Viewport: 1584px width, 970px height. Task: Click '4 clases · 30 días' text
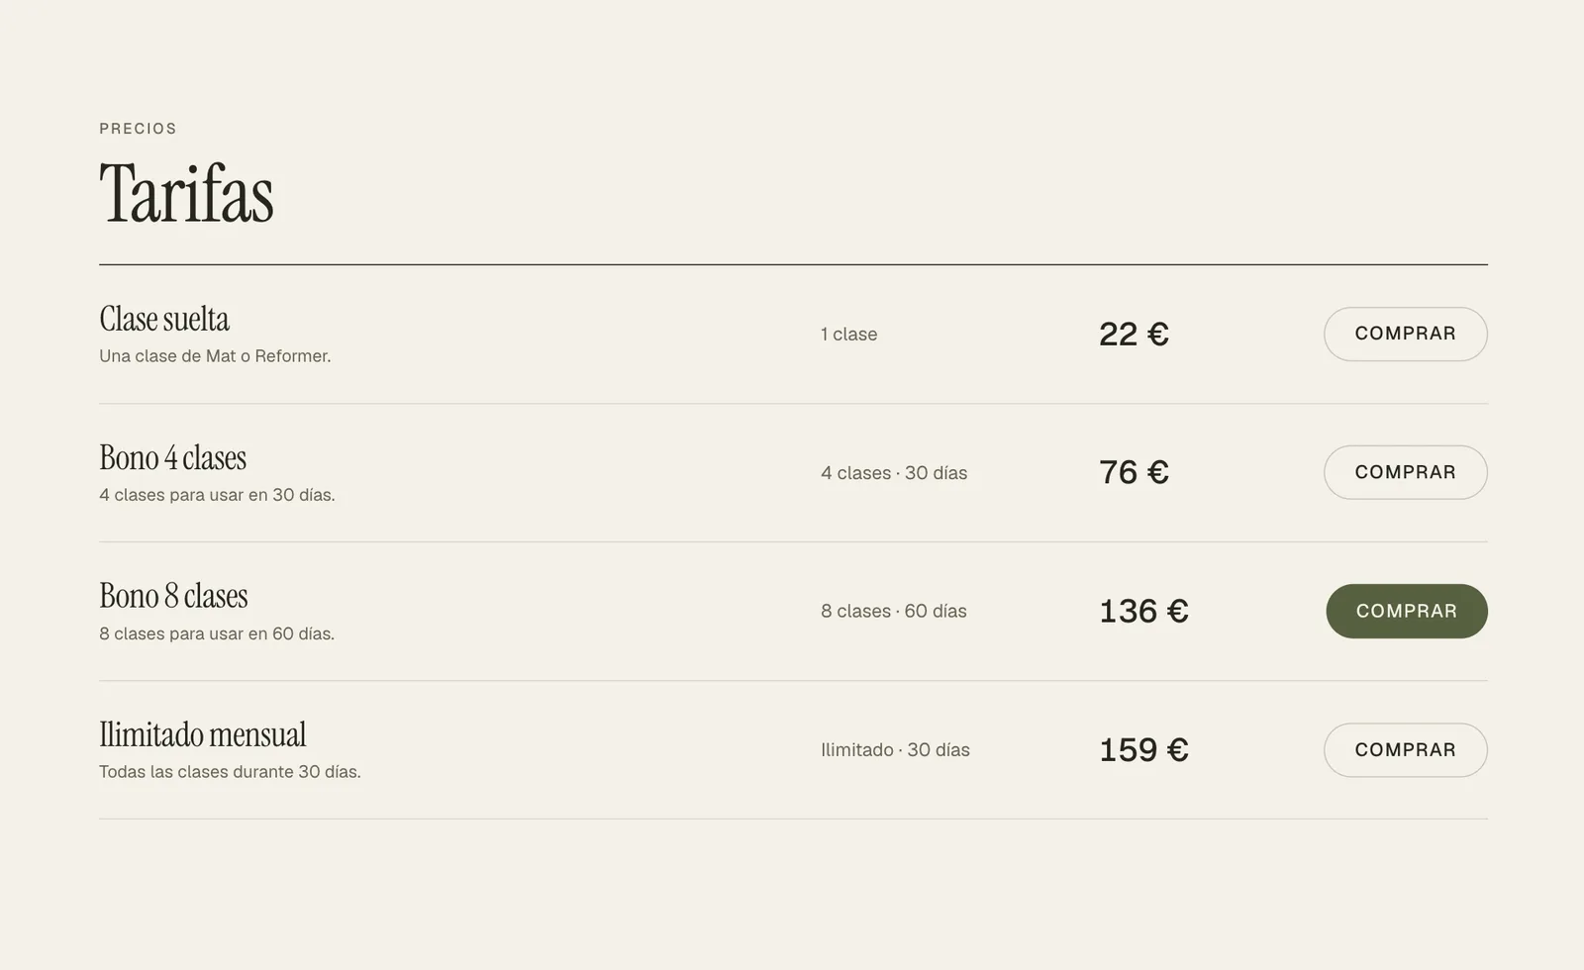[894, 473]
